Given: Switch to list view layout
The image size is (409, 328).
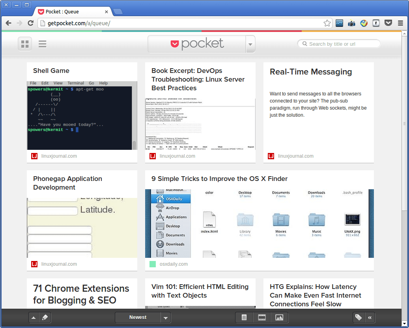Looking at the screenshot, I should 43,44.
